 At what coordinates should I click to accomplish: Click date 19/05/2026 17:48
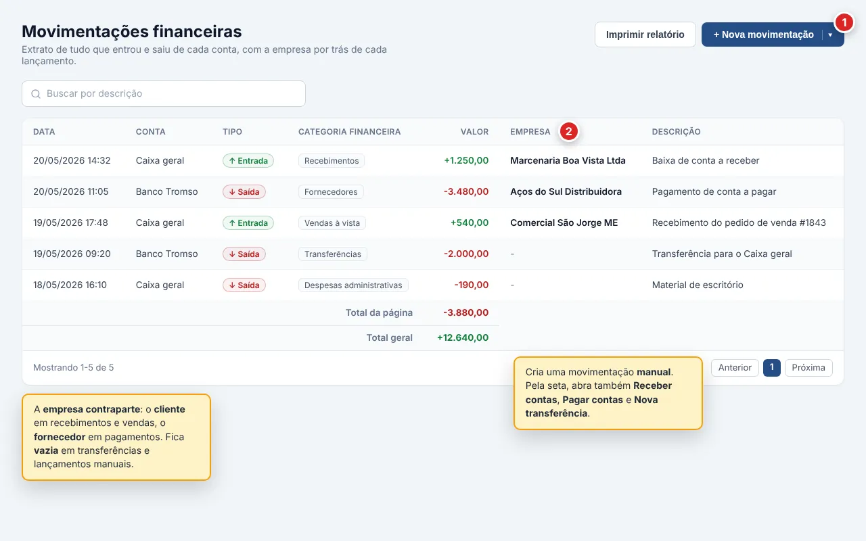70,223
